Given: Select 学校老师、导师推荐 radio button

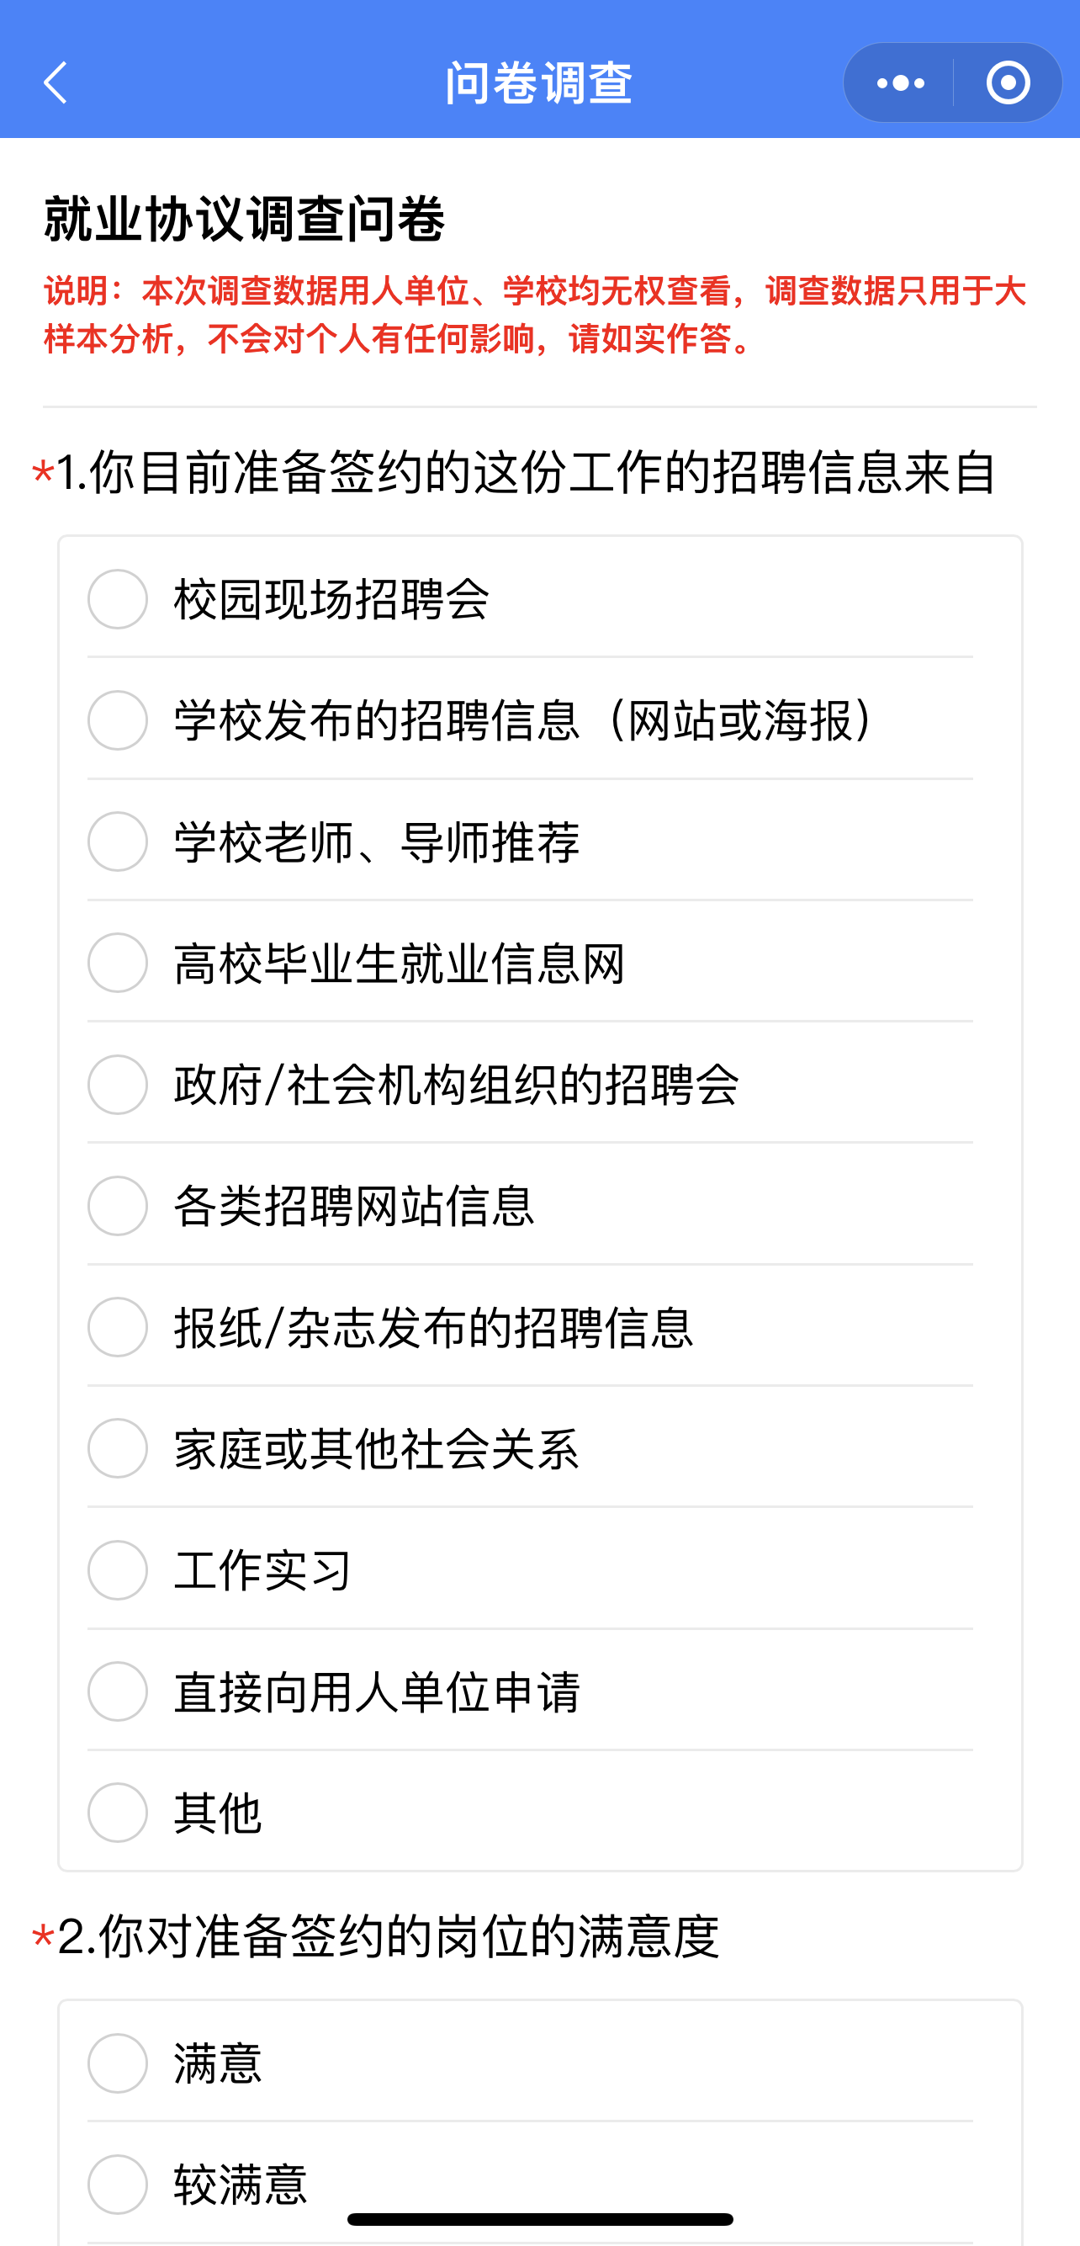Looking at the screenshot, I should [118, 842].
